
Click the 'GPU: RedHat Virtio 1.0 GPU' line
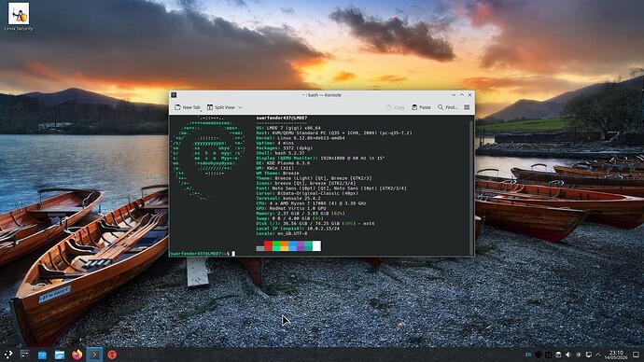291,208
